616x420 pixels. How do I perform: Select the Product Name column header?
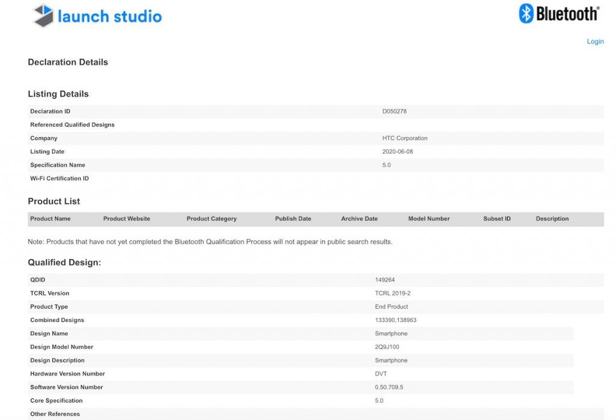51,219
